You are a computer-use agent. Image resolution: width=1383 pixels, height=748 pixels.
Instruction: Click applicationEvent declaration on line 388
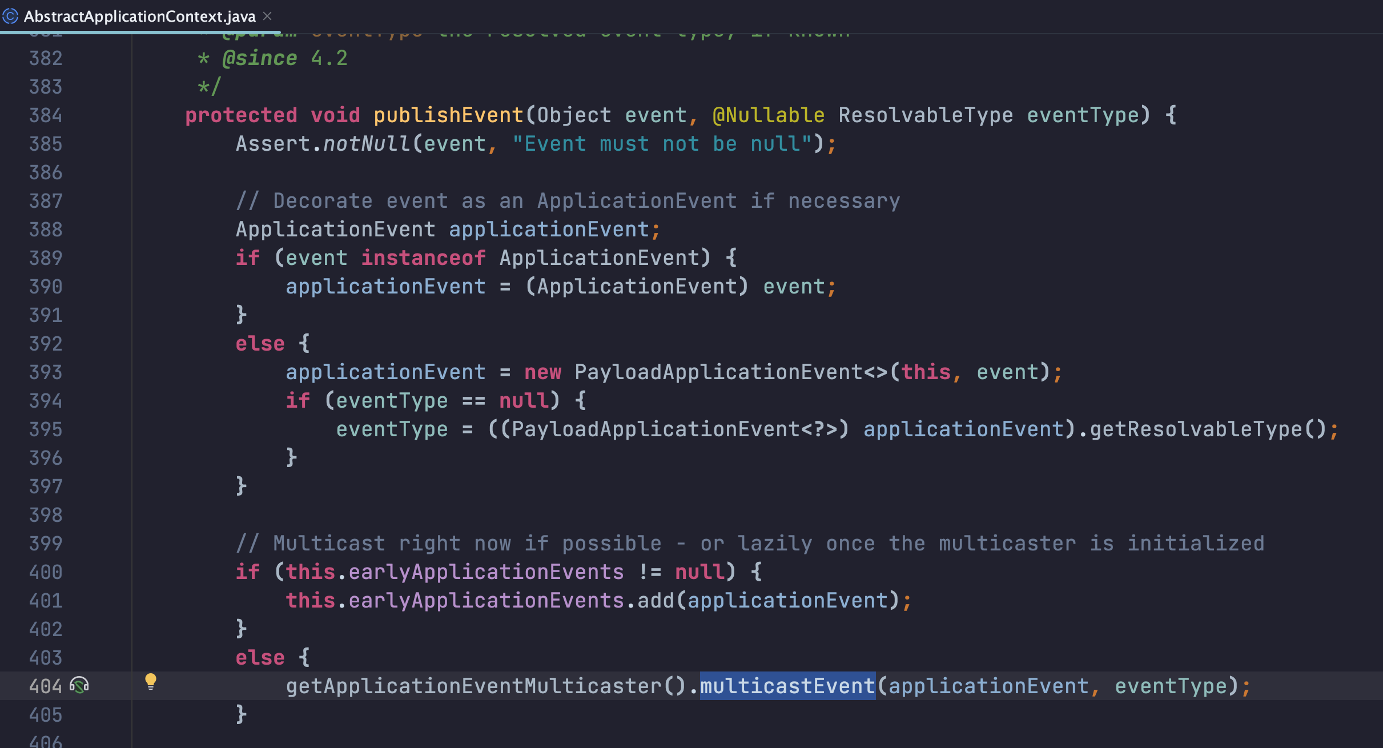point(549,229)
